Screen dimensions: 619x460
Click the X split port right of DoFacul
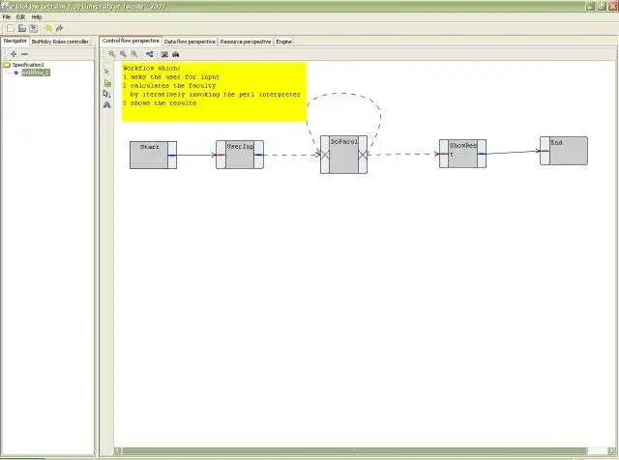coord(363,155)
